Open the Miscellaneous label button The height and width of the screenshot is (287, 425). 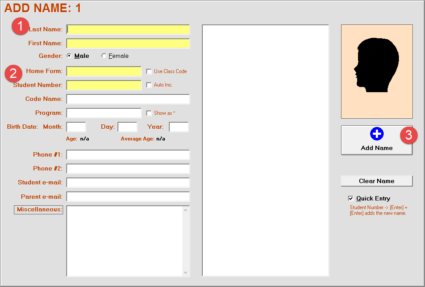(38, 210)
